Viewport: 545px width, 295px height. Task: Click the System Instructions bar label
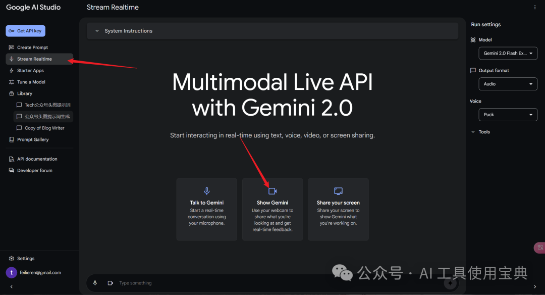(x=128, y=31)
